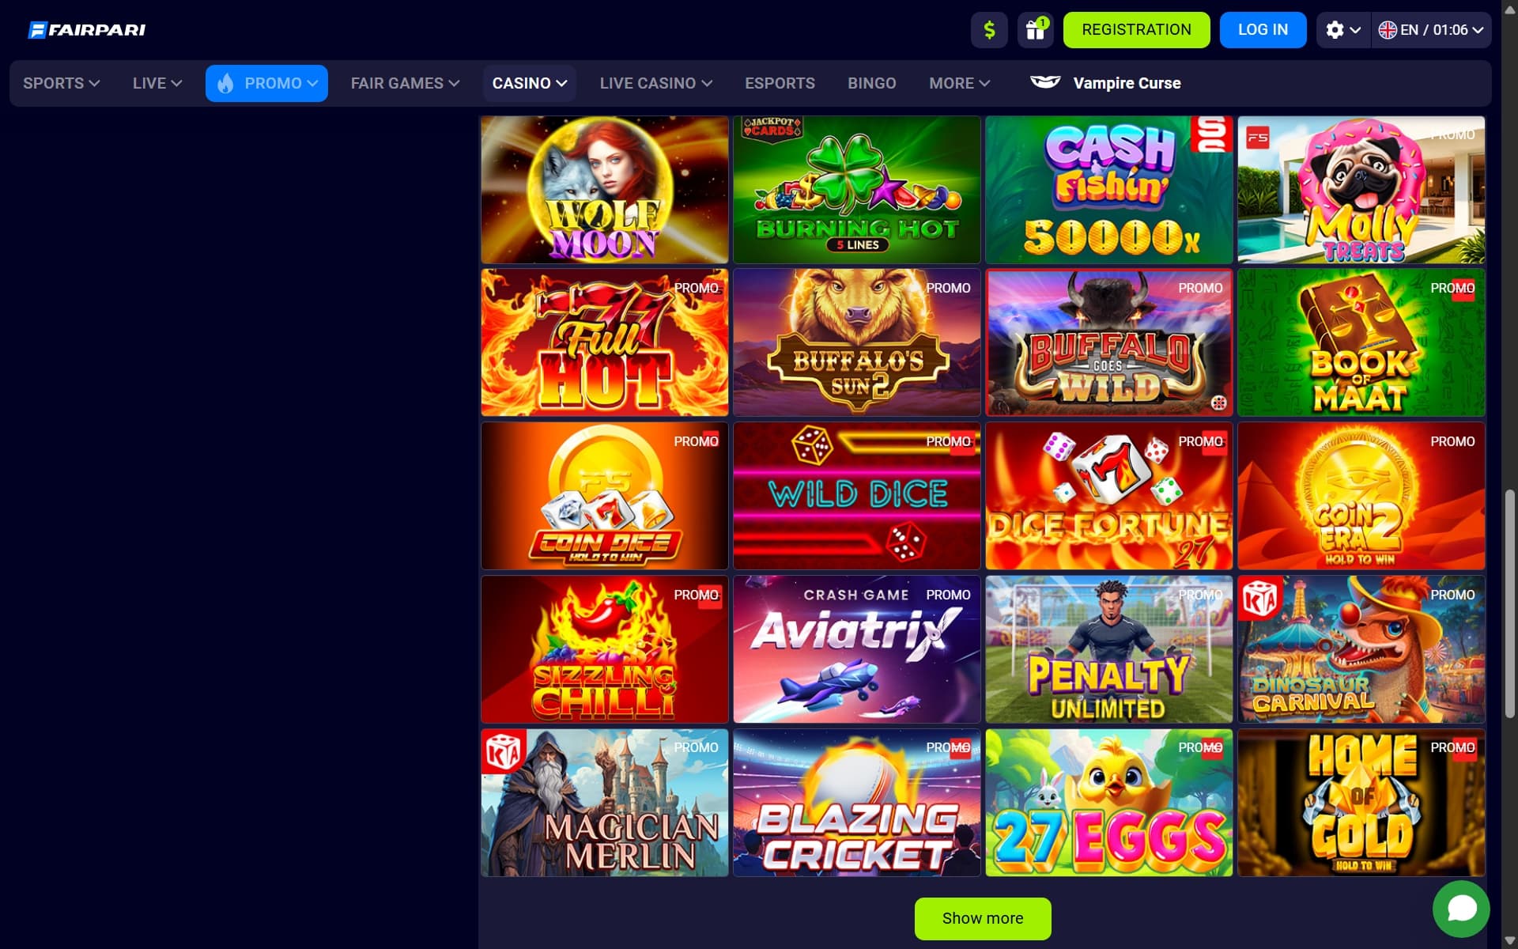Click Show more games button
The image size is (1518, 949).
pyautogui.click(x=983, y=918)
